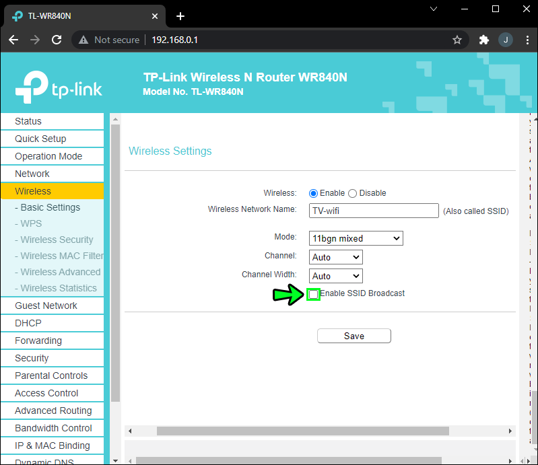Image resolution: width=538 pixels, height=465 pixels.
Task: Click the content scroll right arrow
Action: [x=510, y=431]
